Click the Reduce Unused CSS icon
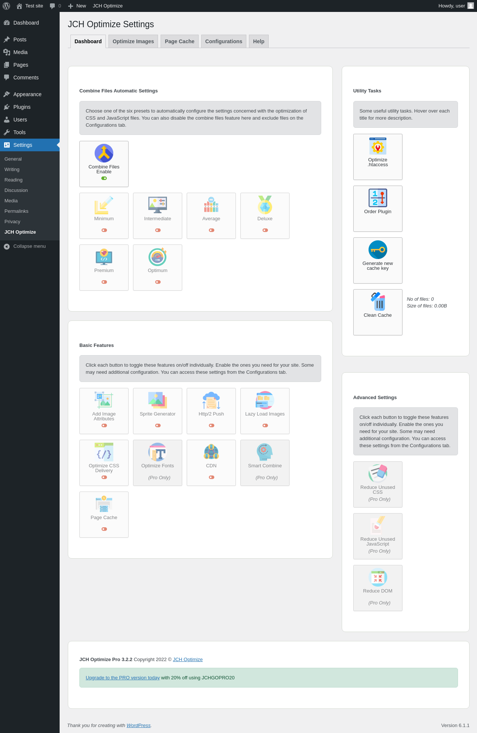477x733 pixels. (x=378, y=474)
